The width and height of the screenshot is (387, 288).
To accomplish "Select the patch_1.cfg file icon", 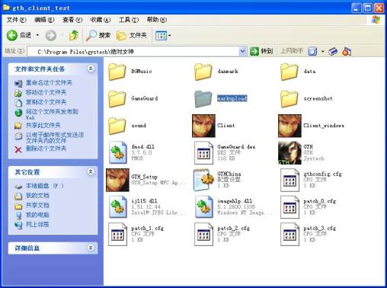I will click(117, 234).
